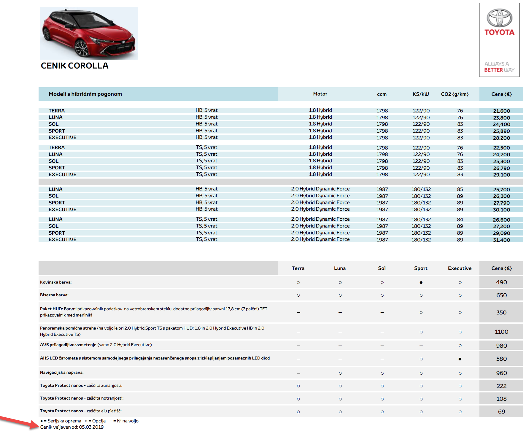
Task: Click the AHS LED žarometa description
Action: (155, 358)
